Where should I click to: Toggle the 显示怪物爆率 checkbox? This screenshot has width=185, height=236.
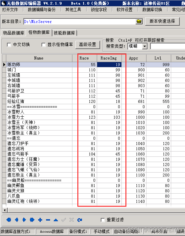(x=43, y=45)
